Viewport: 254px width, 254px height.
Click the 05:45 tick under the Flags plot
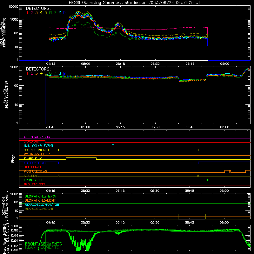190,191
